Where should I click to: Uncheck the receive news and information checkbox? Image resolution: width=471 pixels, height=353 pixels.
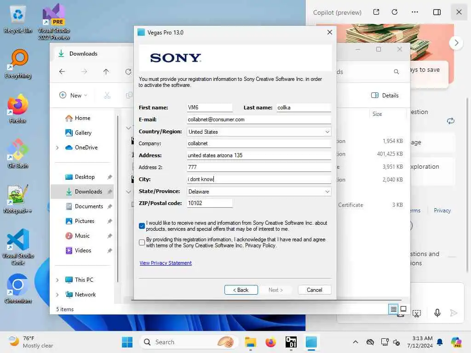(142, 226)
